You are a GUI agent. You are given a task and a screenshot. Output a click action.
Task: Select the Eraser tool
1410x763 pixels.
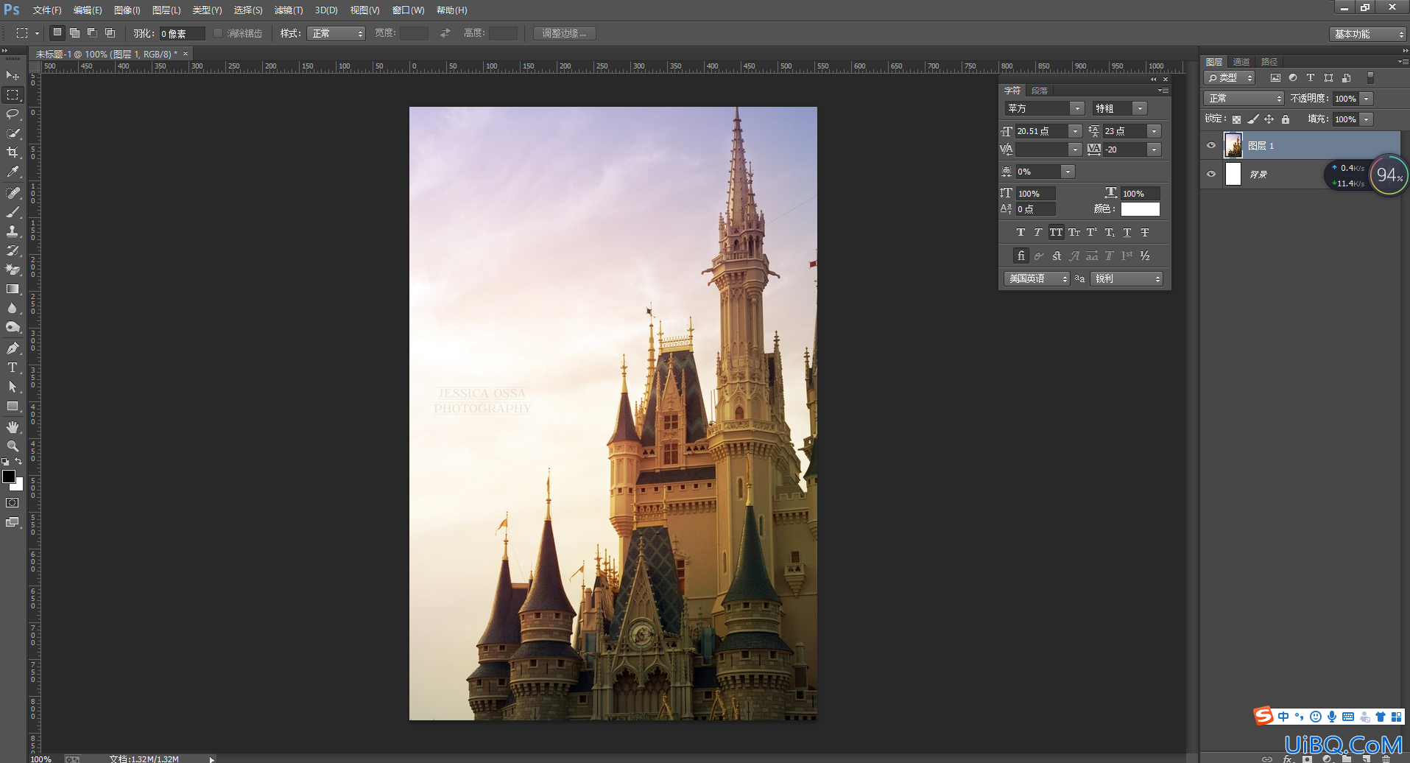coord(13,270)
